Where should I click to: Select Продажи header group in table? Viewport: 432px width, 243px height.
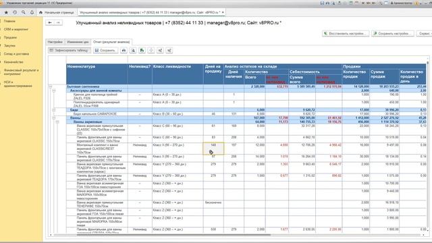pyautogui.click(x=384, y=66)
